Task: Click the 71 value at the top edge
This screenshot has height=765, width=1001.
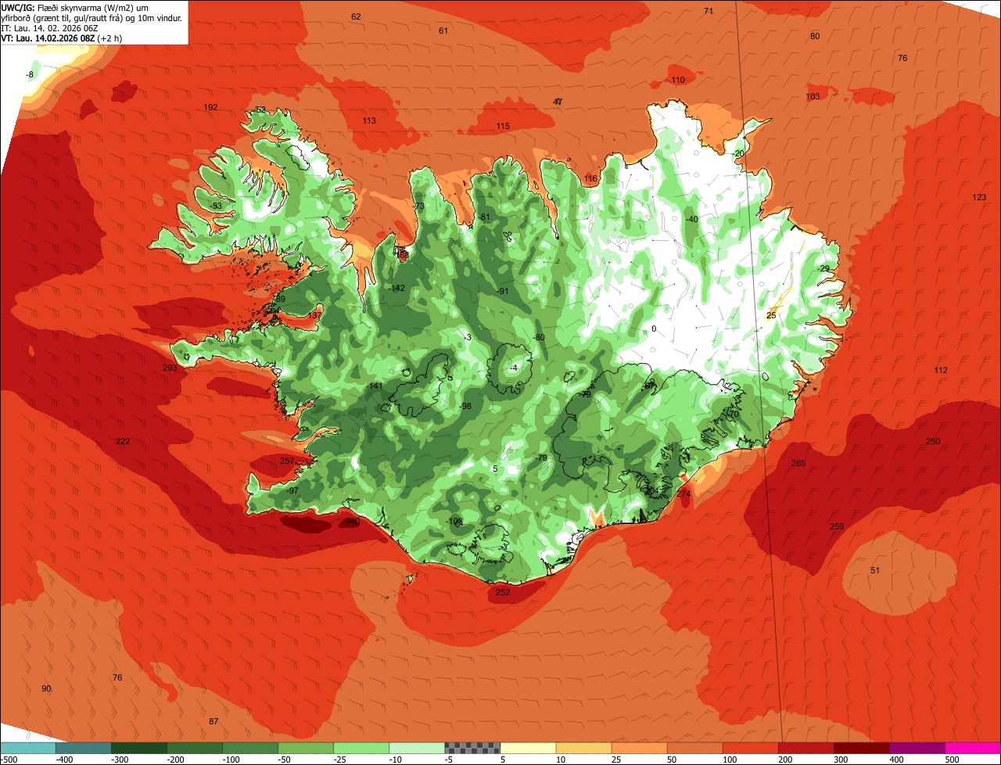Action: (x=709, y=11)
